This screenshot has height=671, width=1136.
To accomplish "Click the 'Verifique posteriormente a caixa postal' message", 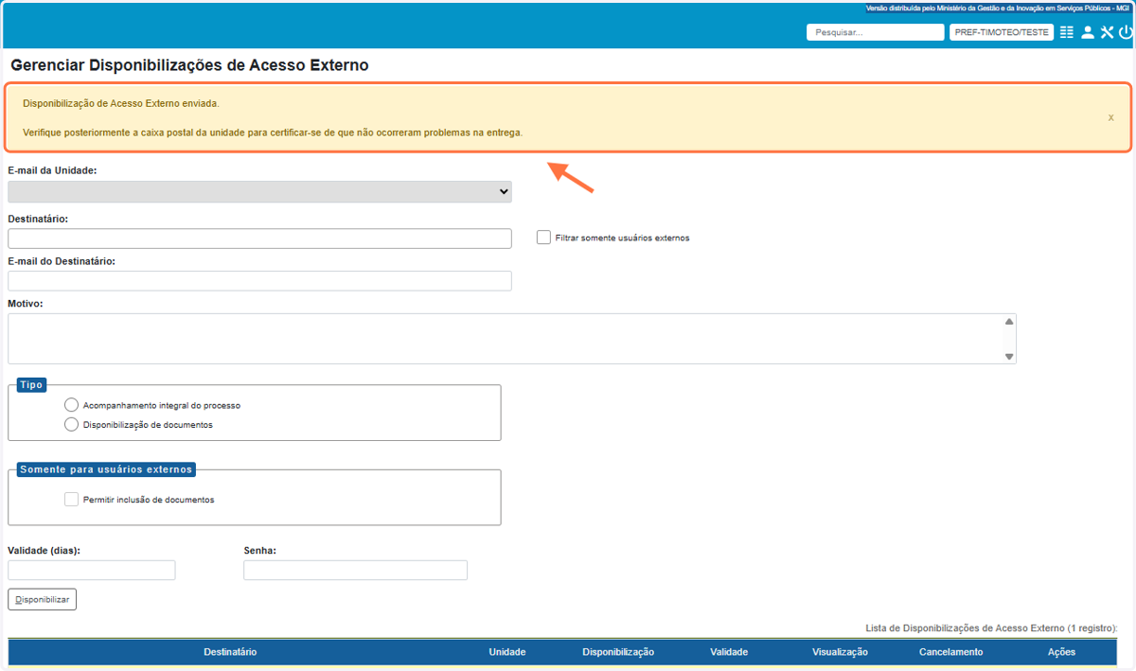I will point(273,132).
